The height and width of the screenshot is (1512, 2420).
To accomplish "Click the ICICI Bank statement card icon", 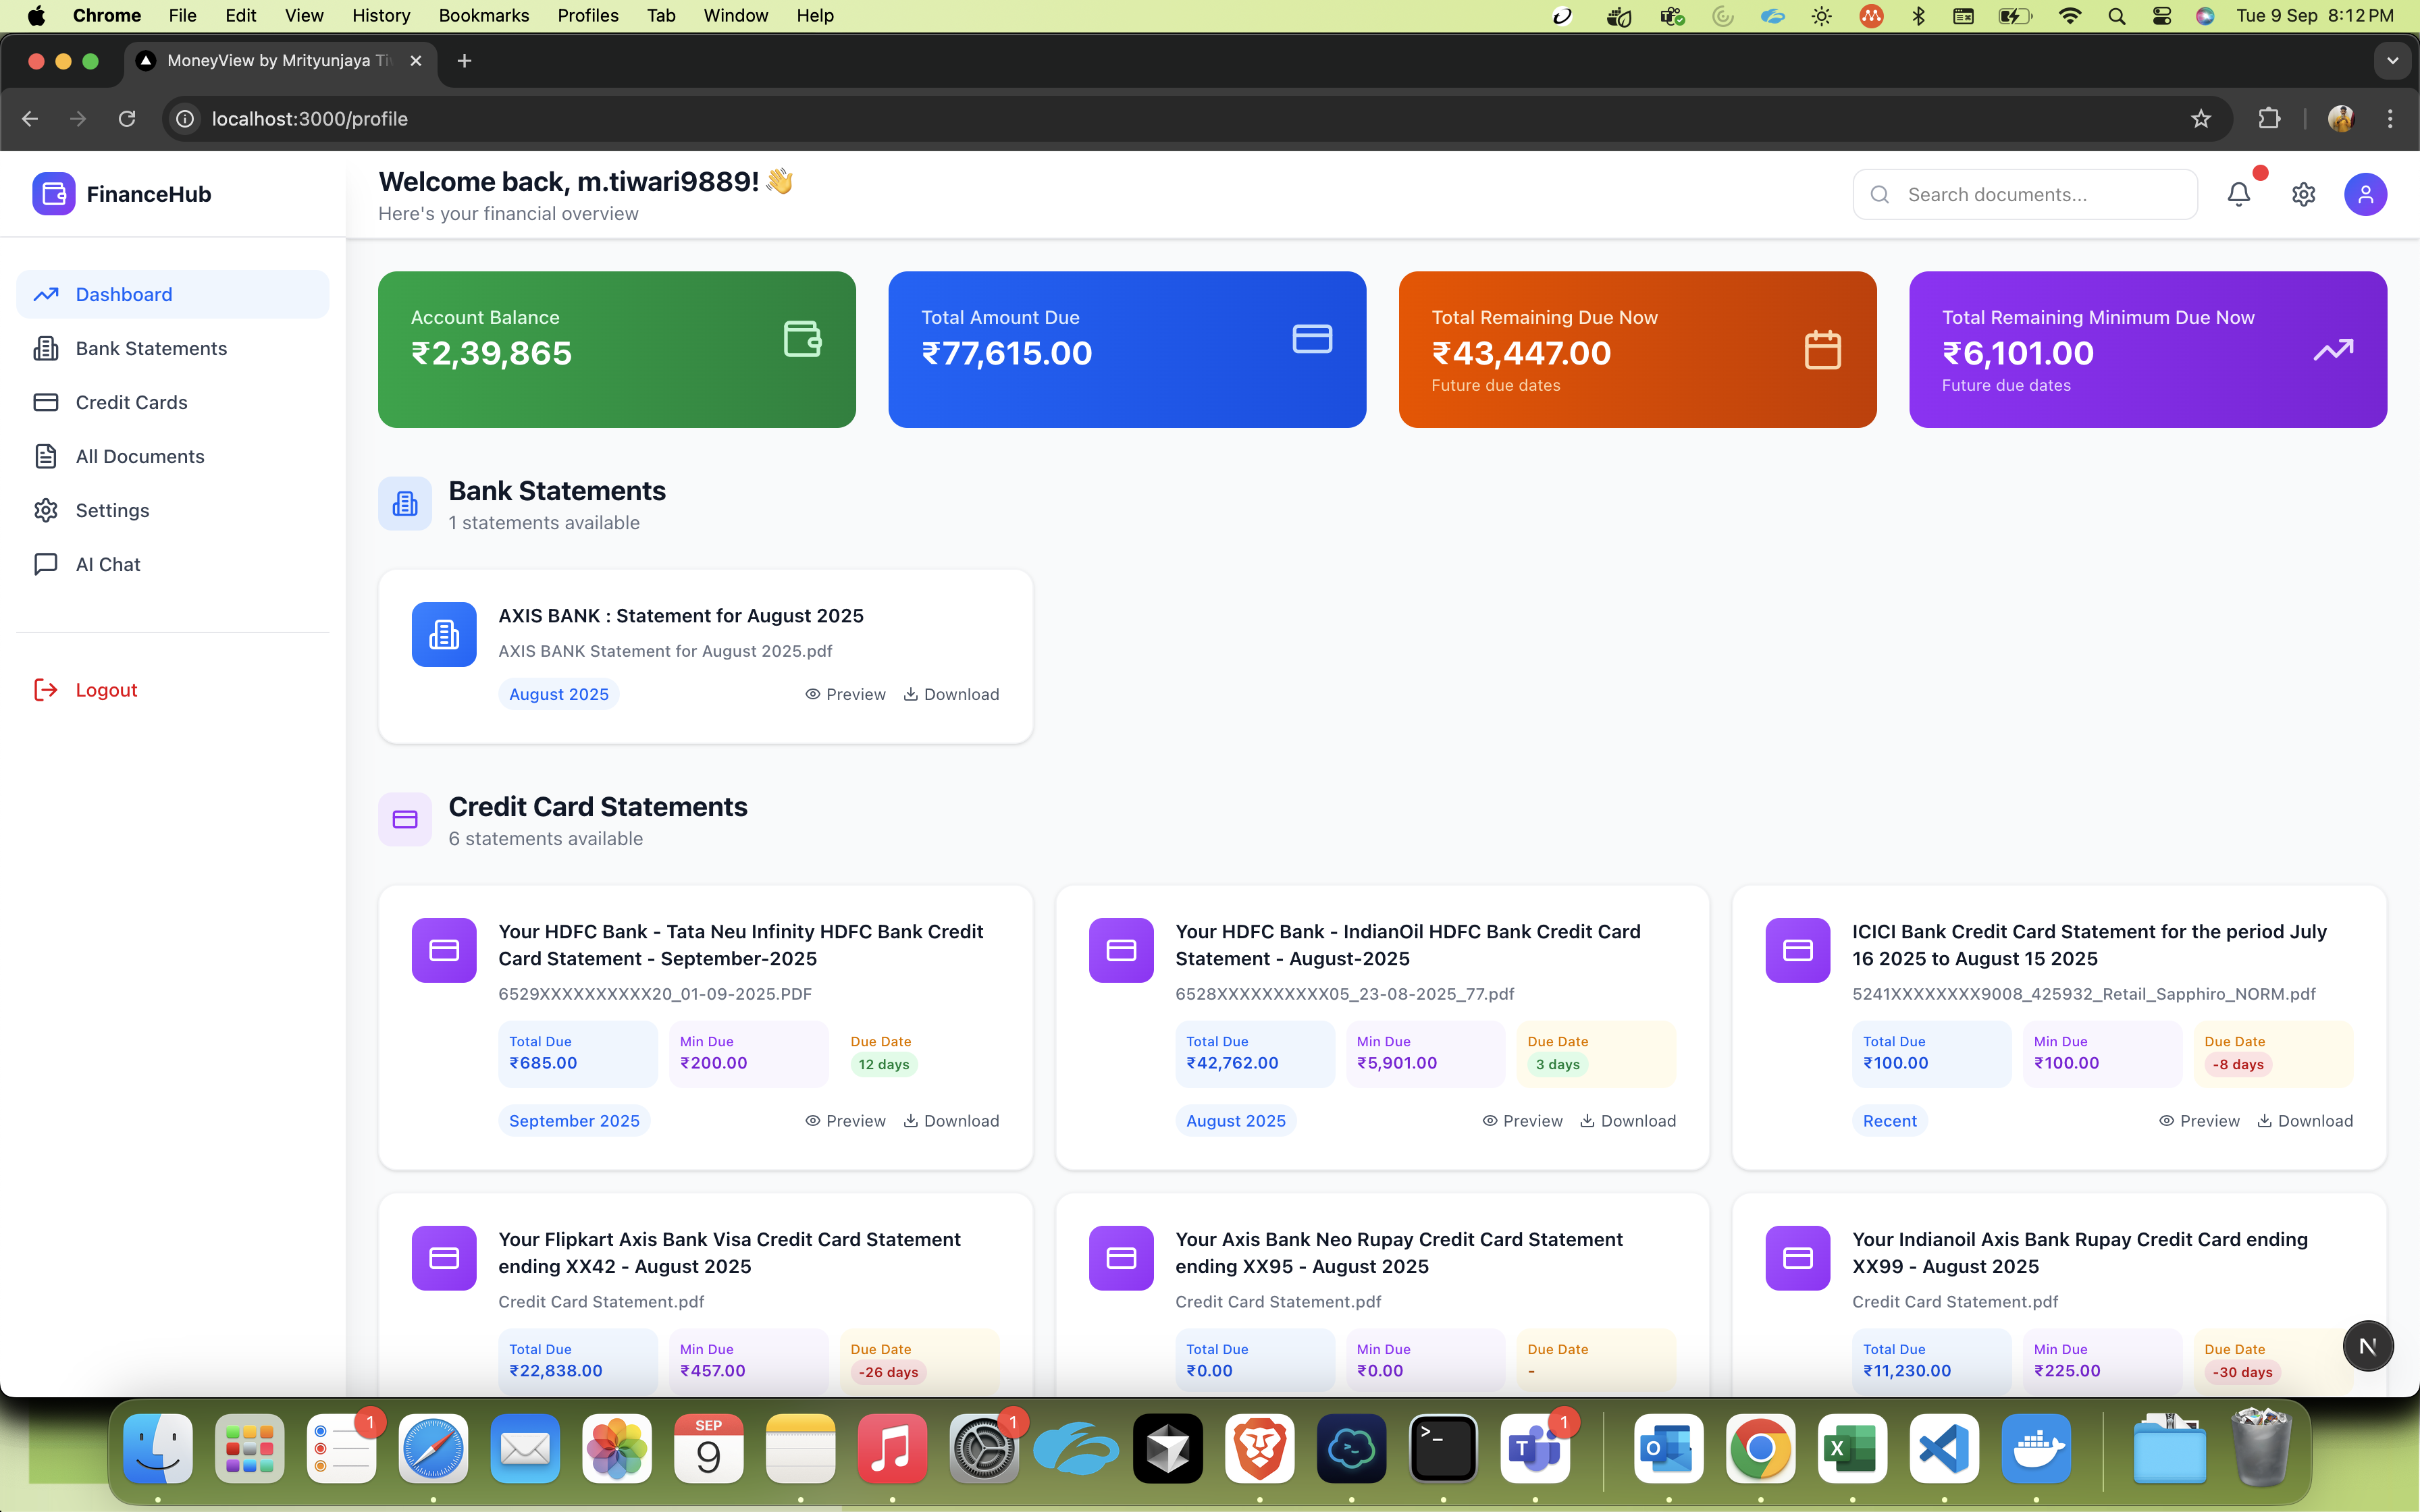I will click(x=1798, y=950).
